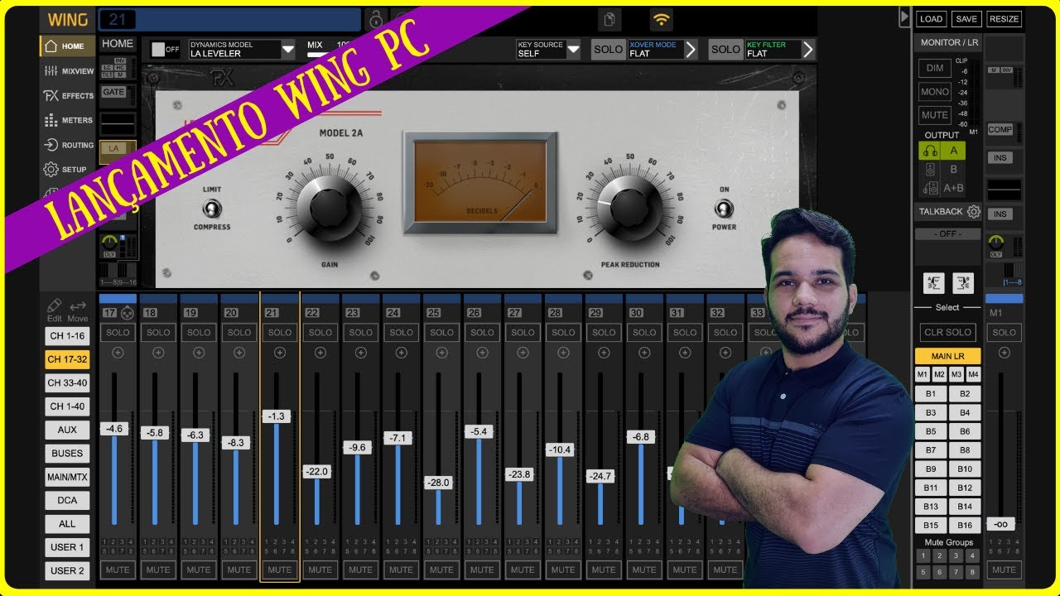Image resolution: width=1060 pixels, height=596 pixels.
Task: Toggle MONO on the monitor
Action: coord(934,92)
